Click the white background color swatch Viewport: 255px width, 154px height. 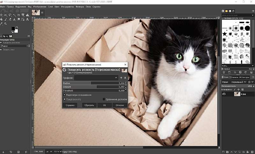pos(16,31)
